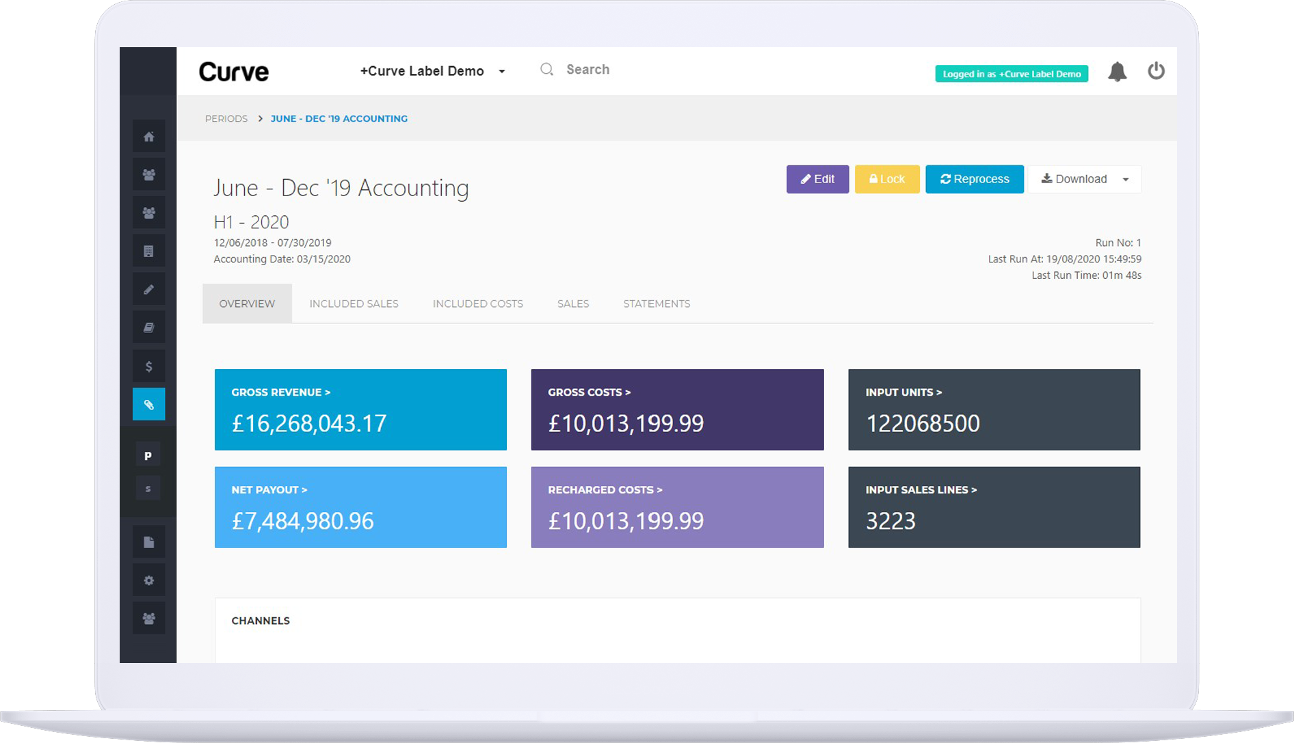Click the yellow Lock button
Viewport: 1294px width, 743px height.
(x=887, y=179)
